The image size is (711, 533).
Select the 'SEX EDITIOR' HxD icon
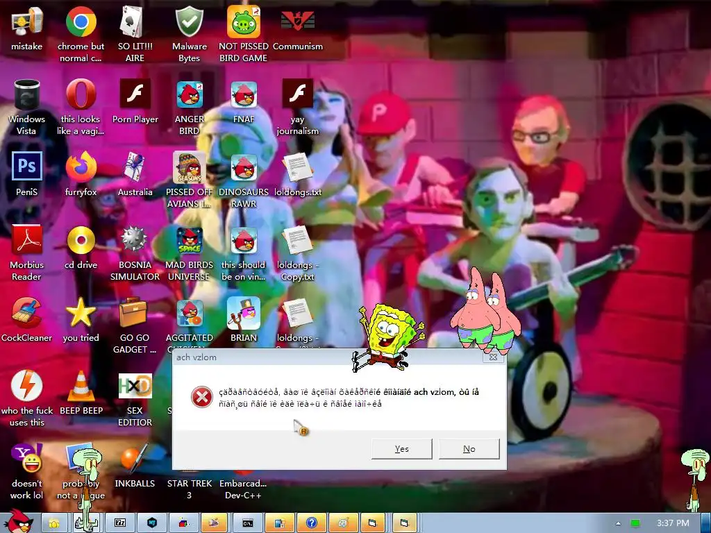(135, 386)
